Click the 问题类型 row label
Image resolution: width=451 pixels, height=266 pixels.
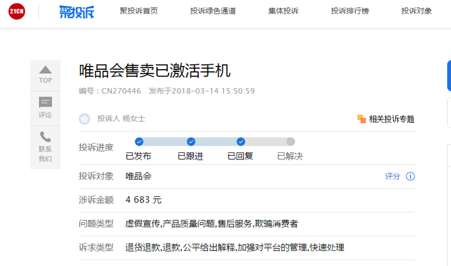coord(96,223)
